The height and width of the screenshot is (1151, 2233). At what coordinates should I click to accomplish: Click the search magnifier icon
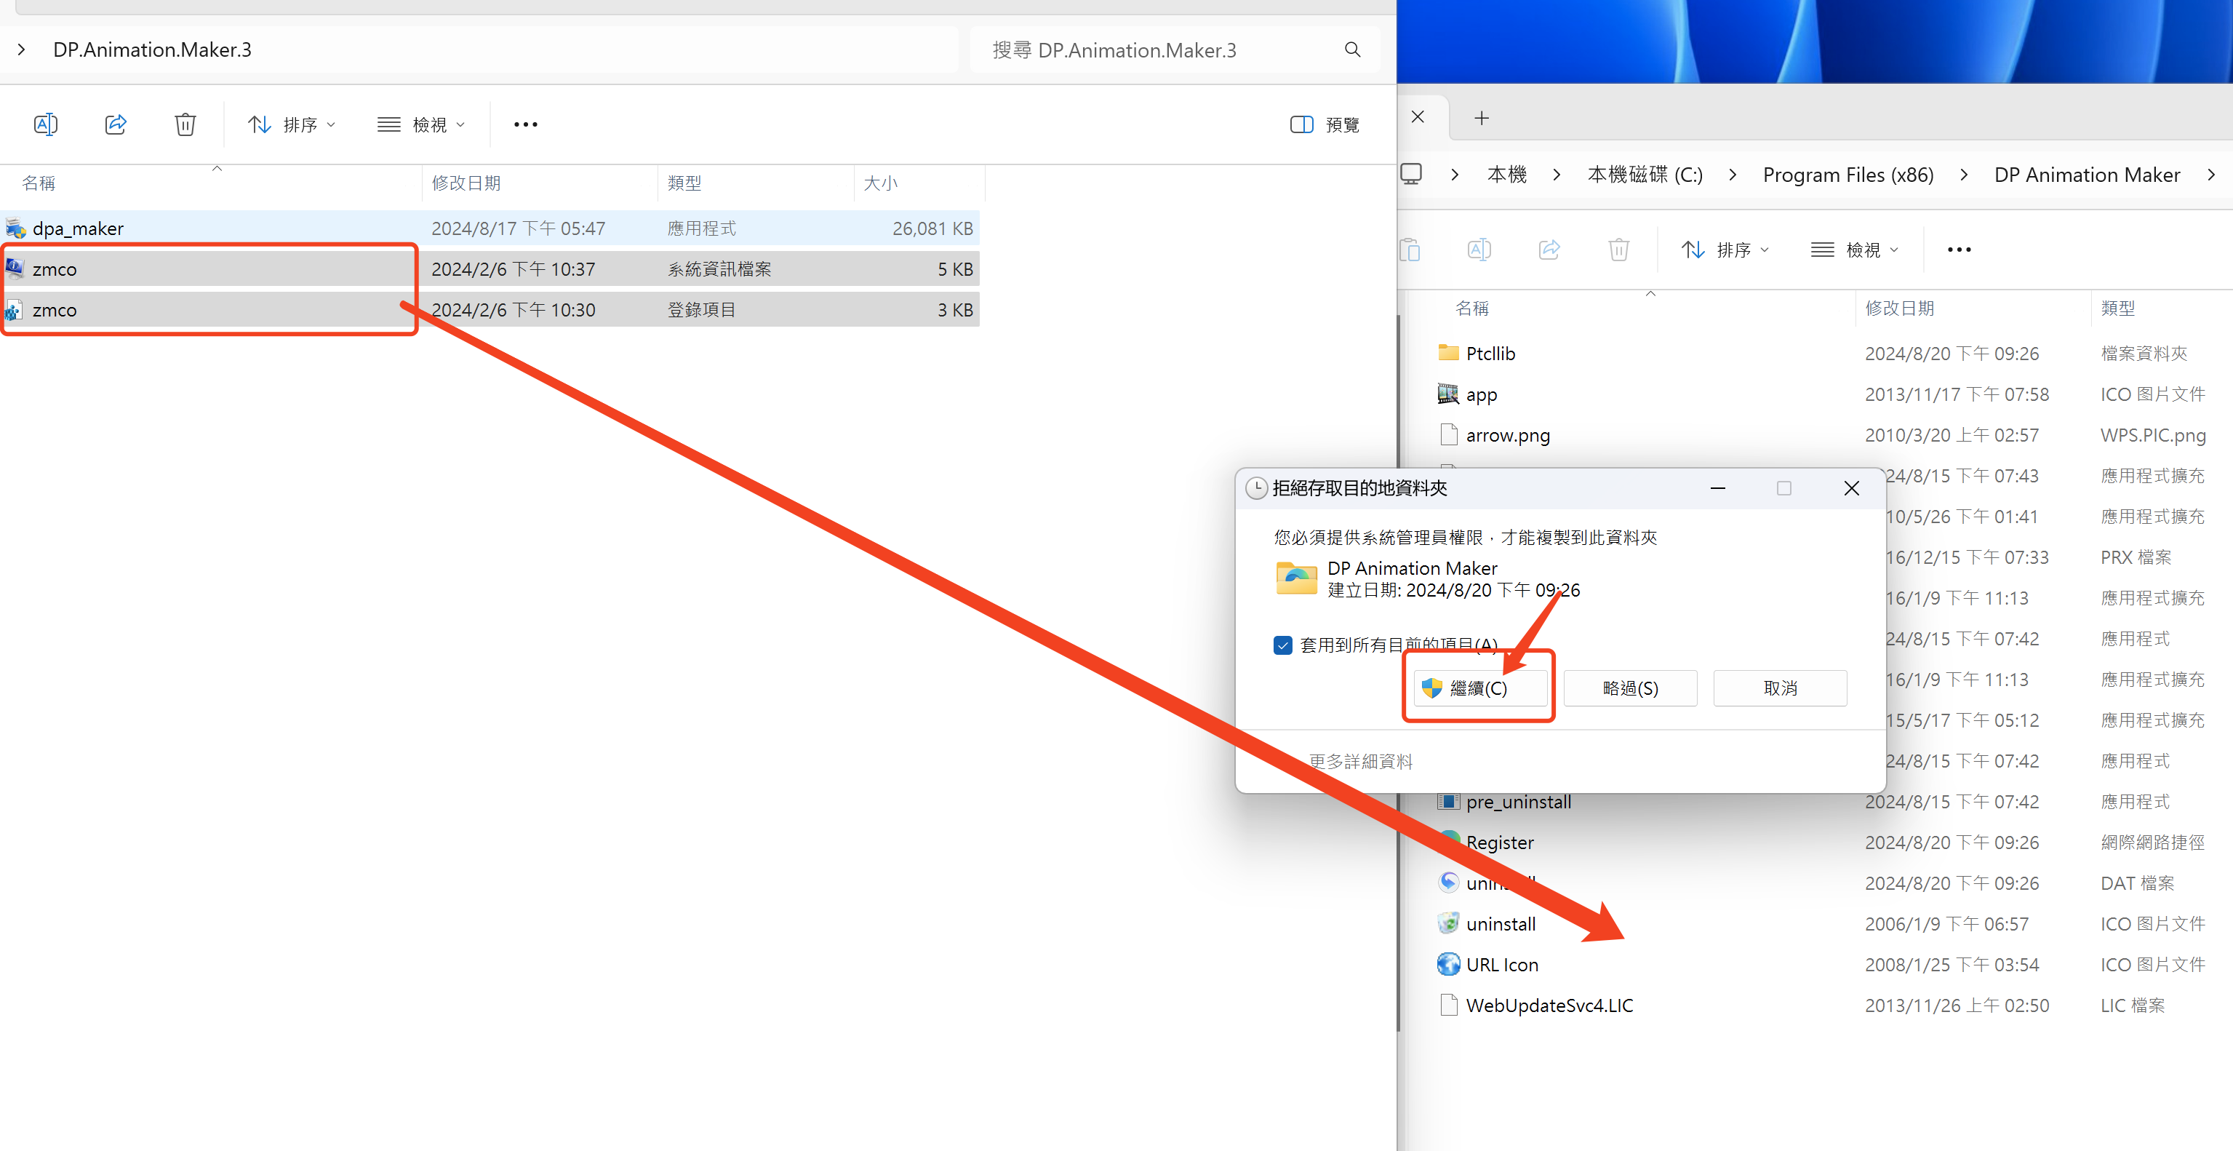(1352, 49)
